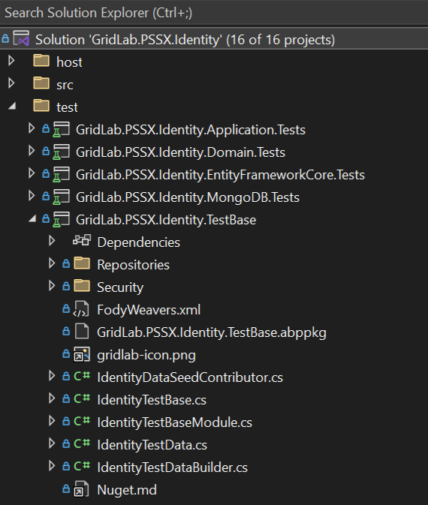Click the Application.Tests test project icon

pyautogui.click(x=62, y=130)
